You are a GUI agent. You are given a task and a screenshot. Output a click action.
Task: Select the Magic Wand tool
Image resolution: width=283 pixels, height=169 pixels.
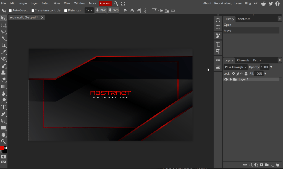point(3,38)
